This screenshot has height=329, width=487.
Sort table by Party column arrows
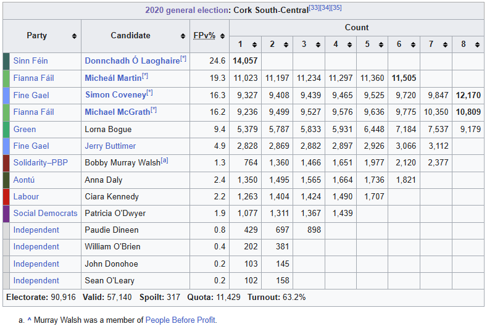point(74,36)
